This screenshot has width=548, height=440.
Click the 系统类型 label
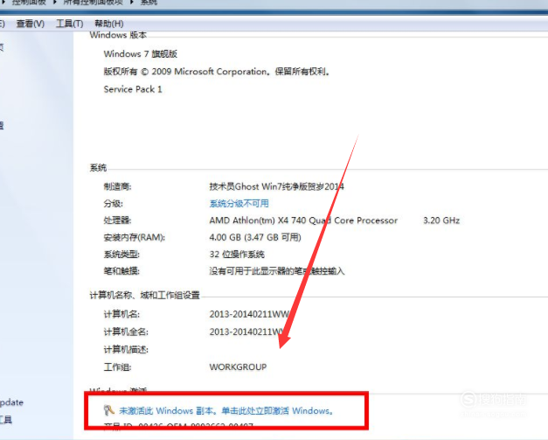pos(121,255)
